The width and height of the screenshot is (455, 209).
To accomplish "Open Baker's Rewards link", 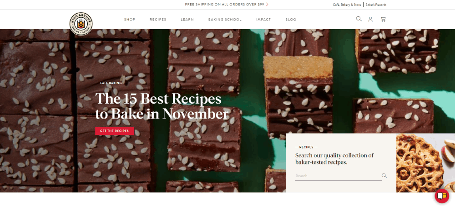I will pos(376,5).
